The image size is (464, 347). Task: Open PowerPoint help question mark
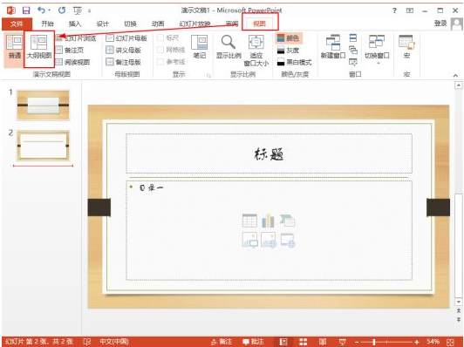(394, 10)
